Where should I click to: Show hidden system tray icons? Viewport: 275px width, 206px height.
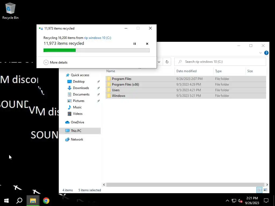[x=227, y=201]
